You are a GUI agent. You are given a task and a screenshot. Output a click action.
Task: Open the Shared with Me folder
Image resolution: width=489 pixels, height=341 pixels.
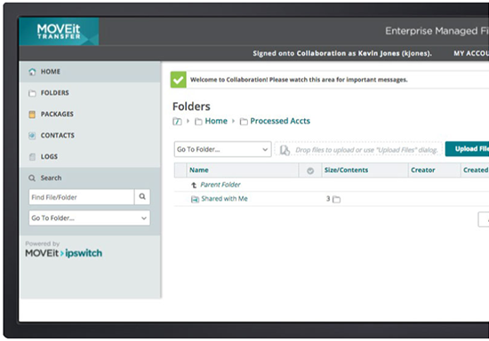coord(224,199)
